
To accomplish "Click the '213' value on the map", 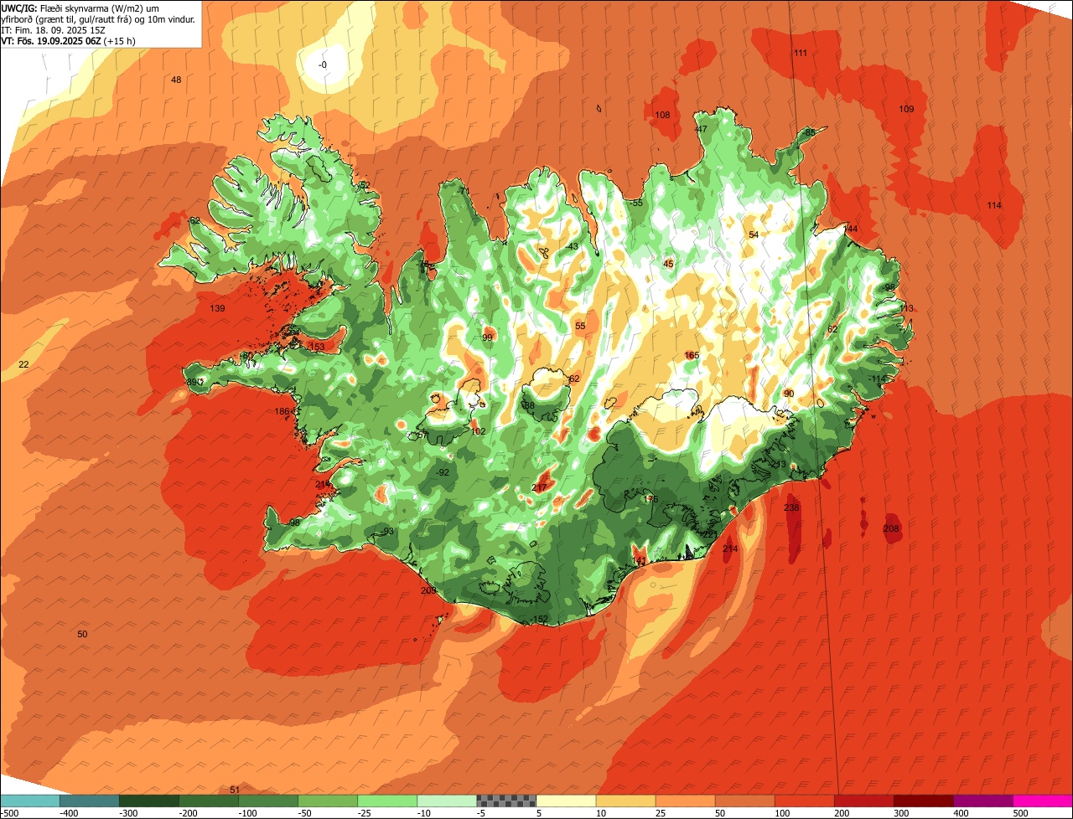I will (779, 464).
